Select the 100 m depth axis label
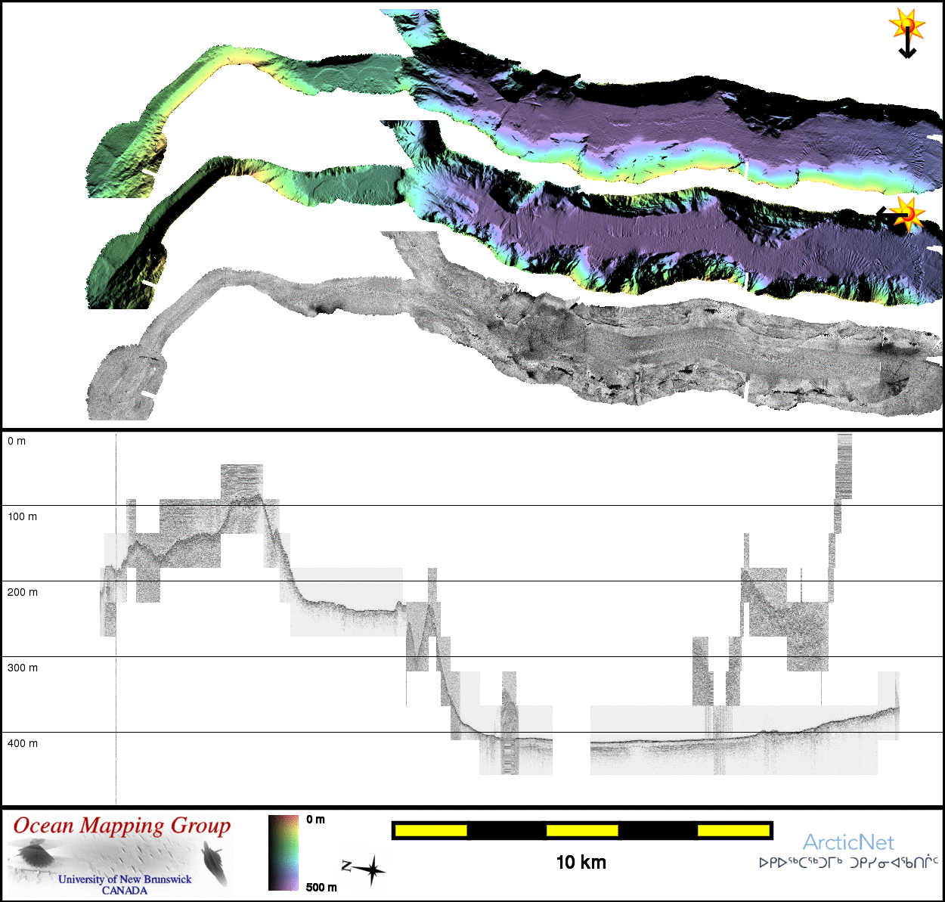This screenshot has height=902, width=945. 23,516
